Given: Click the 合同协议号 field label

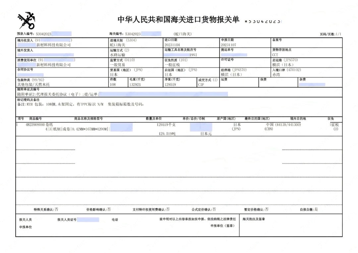Looking at the screenshot, I should (25, 69).
